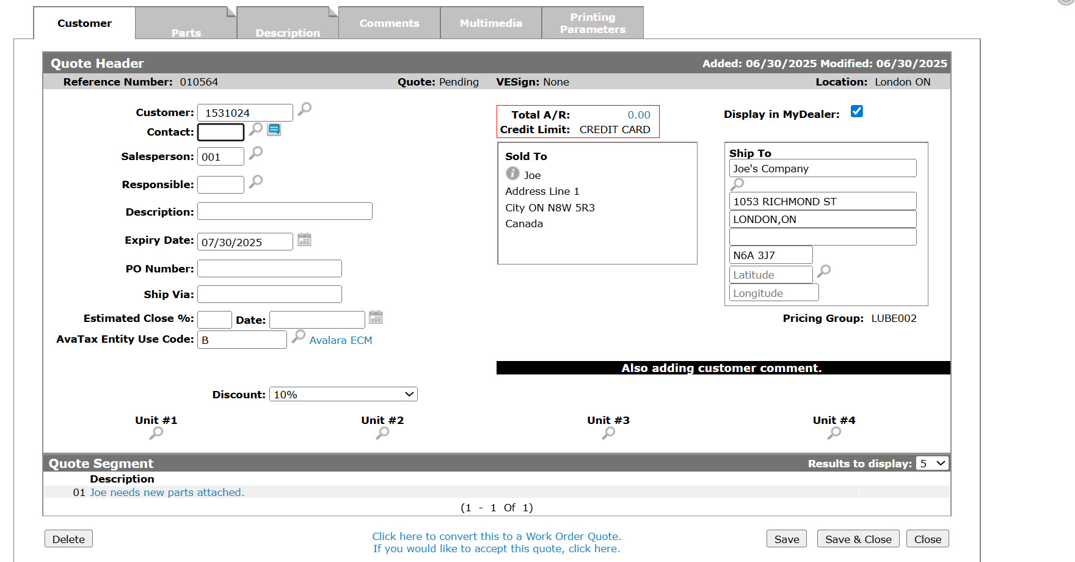Uncheck Display in MyDealer checkbox

(857, 111)
